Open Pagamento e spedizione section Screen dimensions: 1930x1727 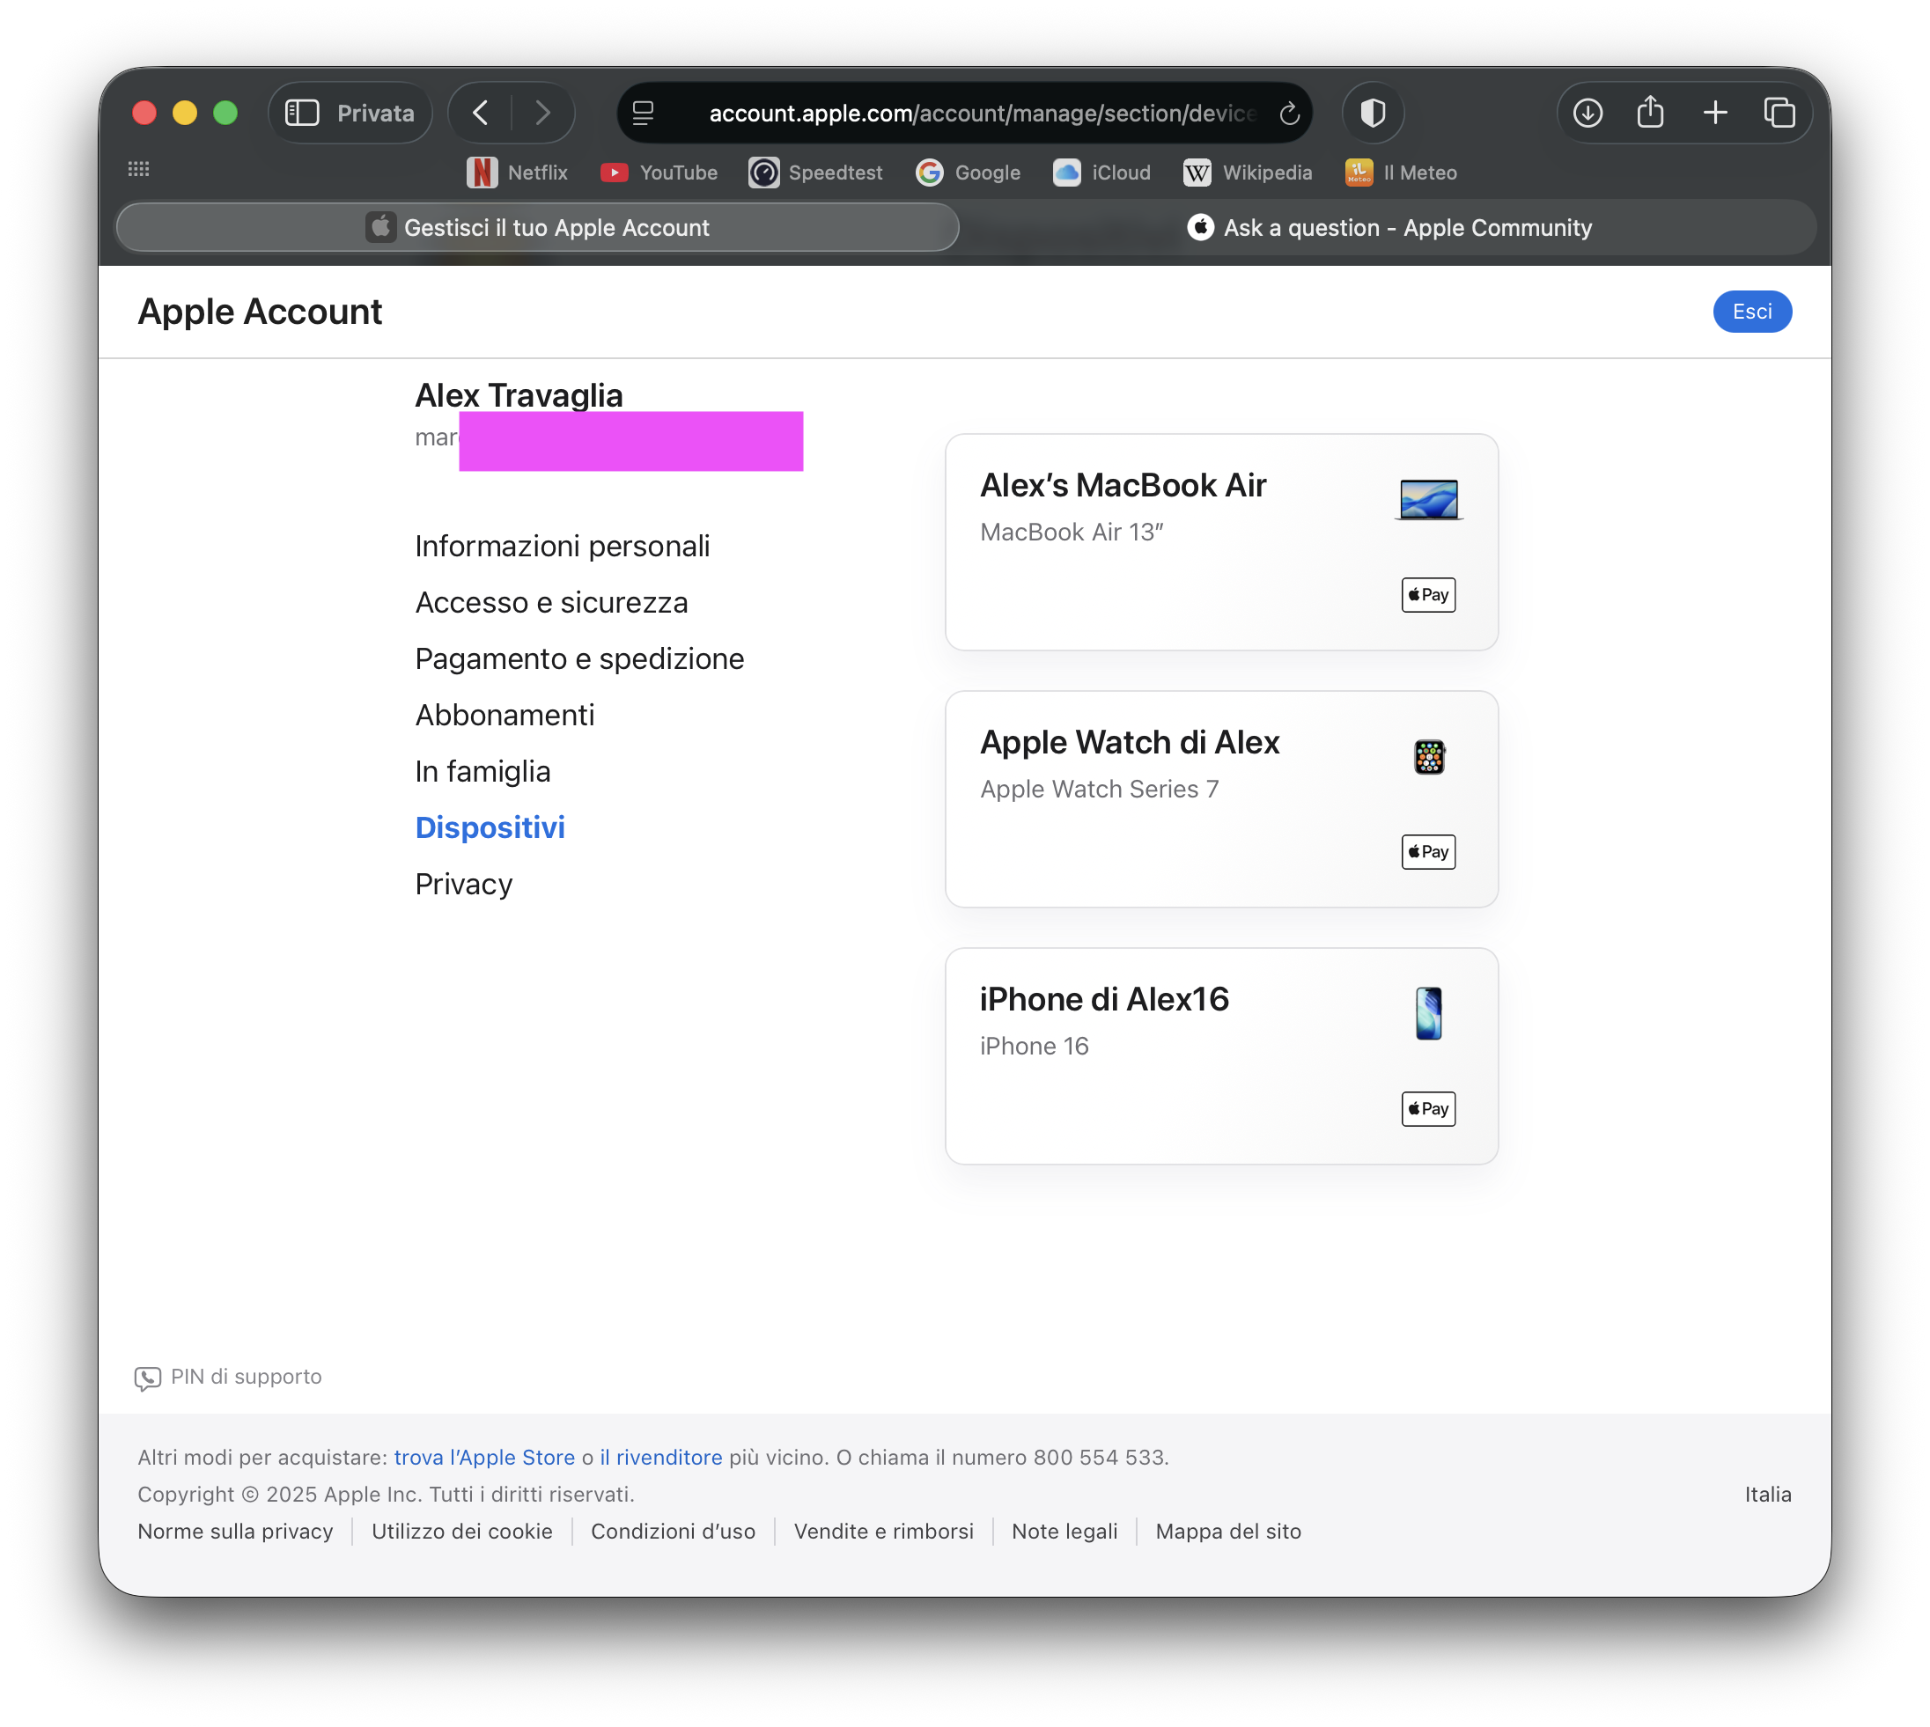pos(579,658)
